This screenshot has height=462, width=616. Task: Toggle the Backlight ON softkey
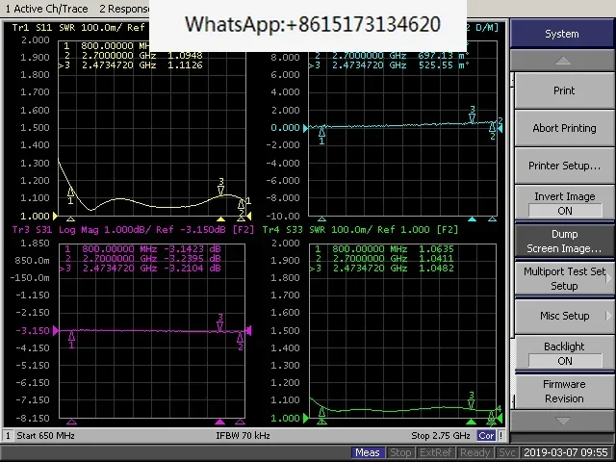(x=564, y=353)
